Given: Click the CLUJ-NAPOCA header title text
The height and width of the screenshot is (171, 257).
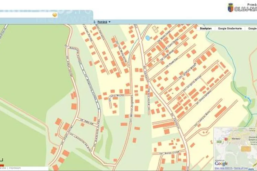Looking at the screenshot, I should (x=245, y=10).
